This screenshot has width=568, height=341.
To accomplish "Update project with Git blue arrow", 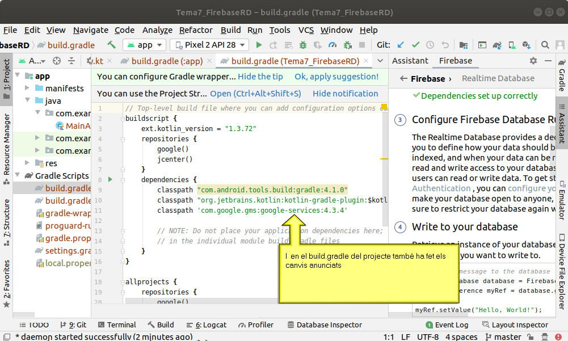I will coord(401,45).
